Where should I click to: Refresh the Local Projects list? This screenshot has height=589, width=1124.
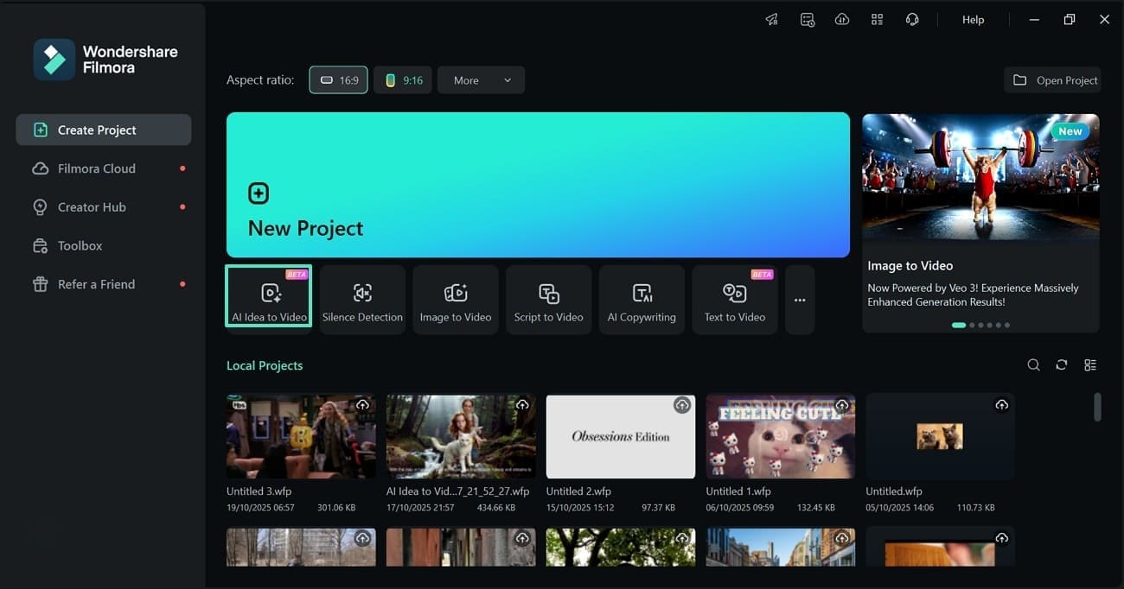click(x=1062, y=364)
